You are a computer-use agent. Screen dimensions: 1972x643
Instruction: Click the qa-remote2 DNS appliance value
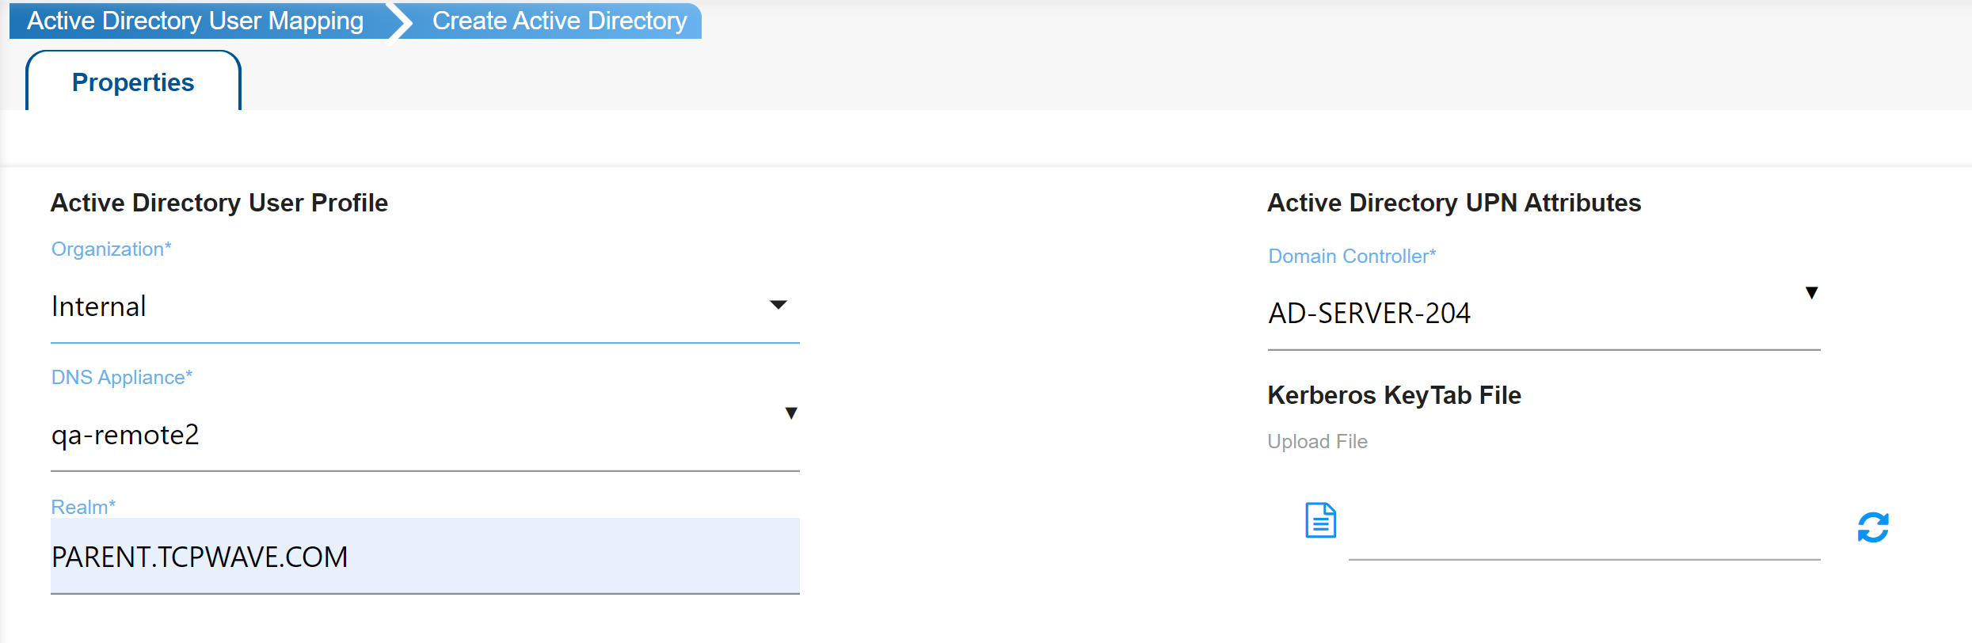[125, 435]
